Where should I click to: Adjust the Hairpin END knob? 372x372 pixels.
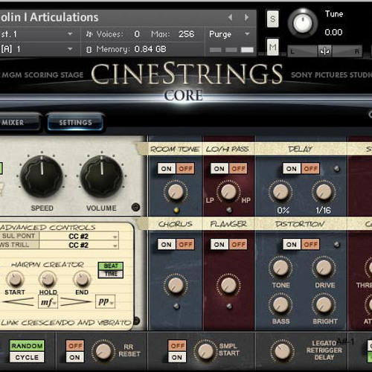[x=82, y=279]
